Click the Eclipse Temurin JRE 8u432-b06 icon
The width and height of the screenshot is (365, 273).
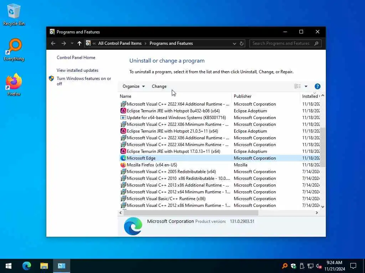coord(123,111)
